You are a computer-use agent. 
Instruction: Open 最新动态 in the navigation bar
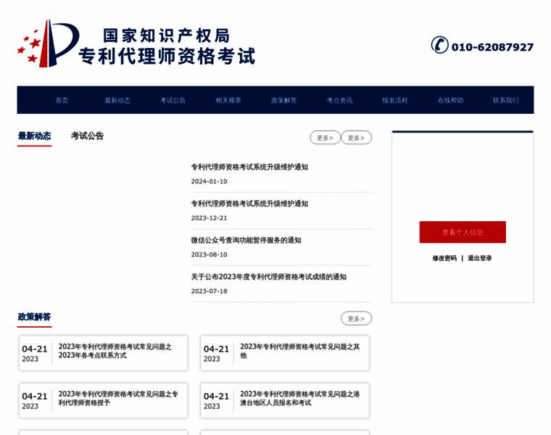tap(117, 100)
